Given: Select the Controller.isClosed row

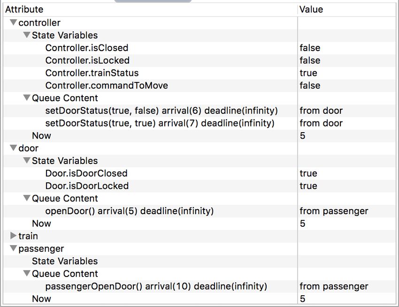Looking at the screenshot, I should [199, 48].
